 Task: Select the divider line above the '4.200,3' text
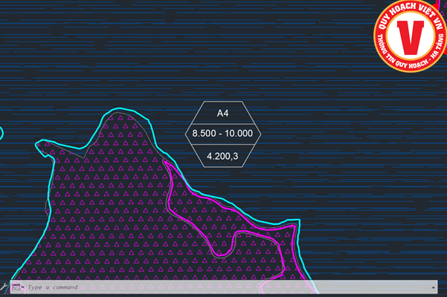(x=222, y=145)
